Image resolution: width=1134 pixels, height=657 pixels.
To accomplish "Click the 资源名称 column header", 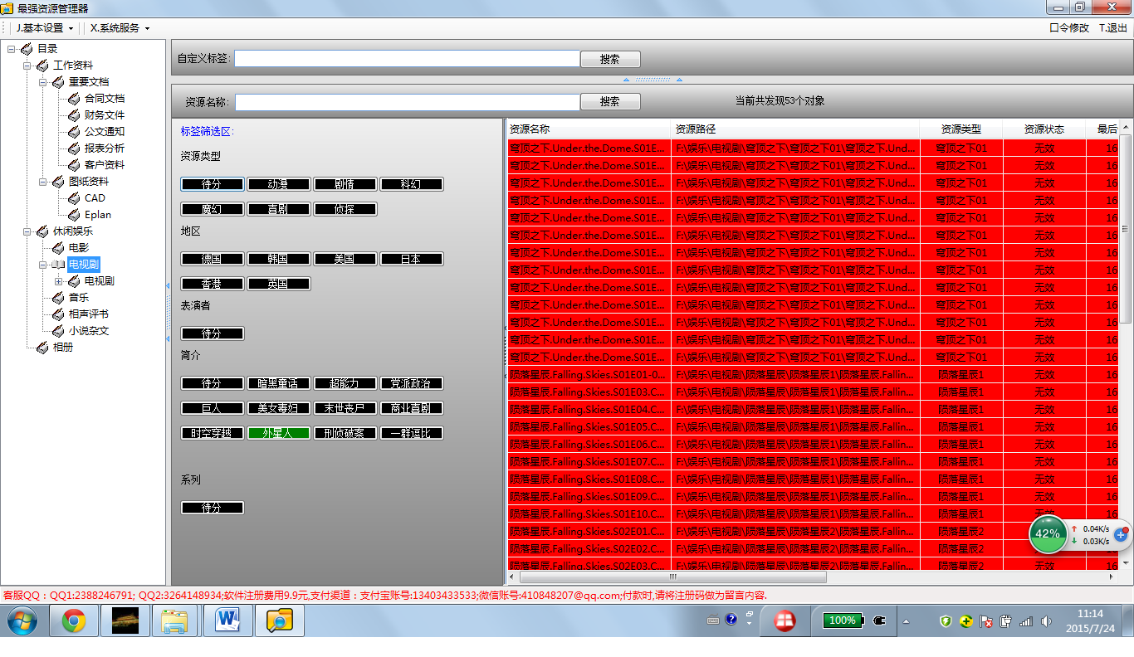I will click(x=589, y=129).
